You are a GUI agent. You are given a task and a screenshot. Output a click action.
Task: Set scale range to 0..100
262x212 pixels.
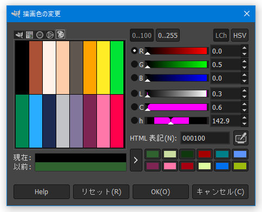point(142,35)
